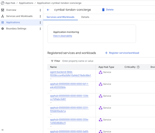
Task: Open the apphub service ending in e4c453555bfe
Action: pyautogui.click(x=69, y=86)
